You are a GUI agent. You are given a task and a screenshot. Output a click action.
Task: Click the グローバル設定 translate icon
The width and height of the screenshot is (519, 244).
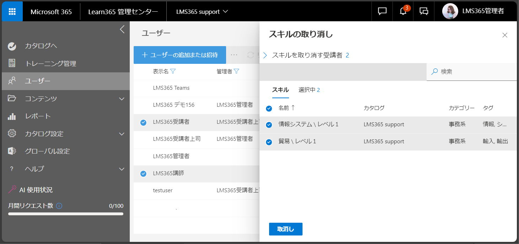[x=12, y=151]
